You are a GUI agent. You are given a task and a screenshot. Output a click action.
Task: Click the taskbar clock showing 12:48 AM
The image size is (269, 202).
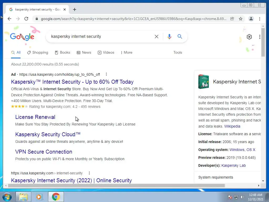pos(256,197)
